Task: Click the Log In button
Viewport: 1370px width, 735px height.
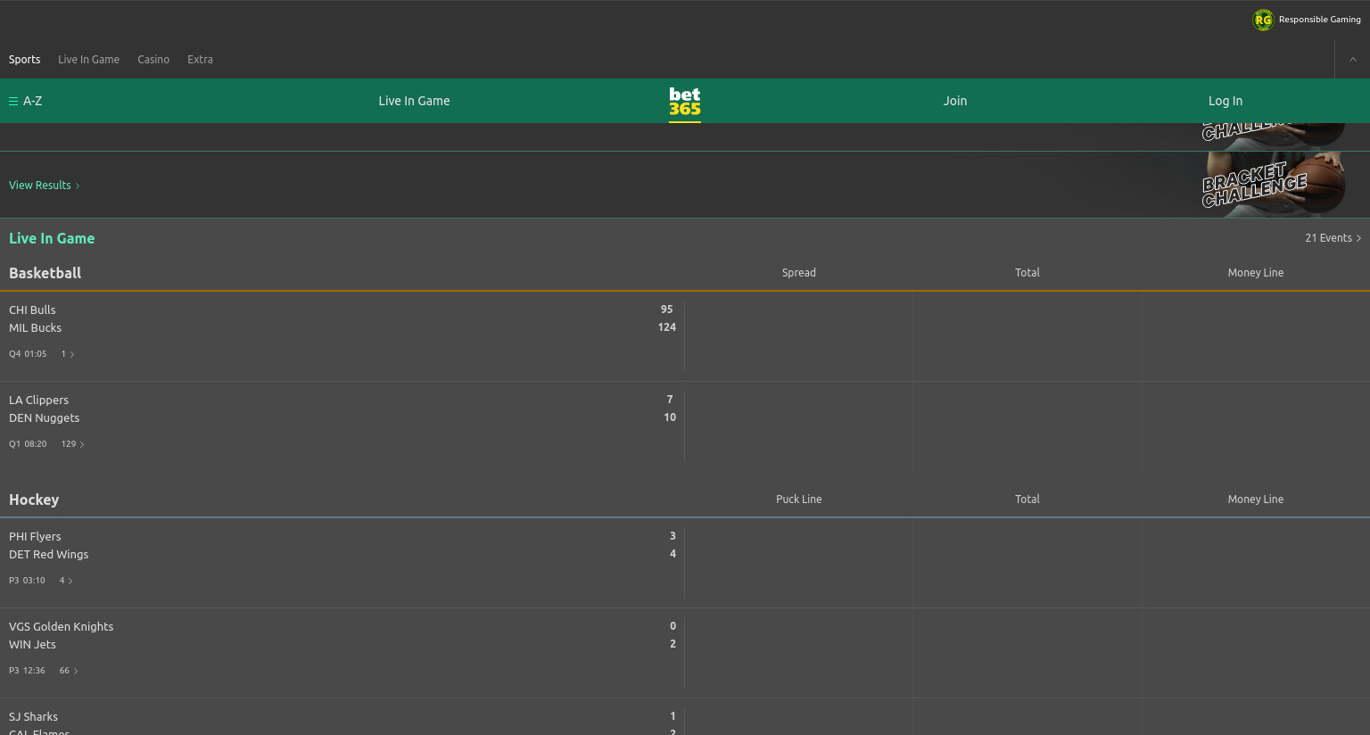Action: [x=1226, y=101]
